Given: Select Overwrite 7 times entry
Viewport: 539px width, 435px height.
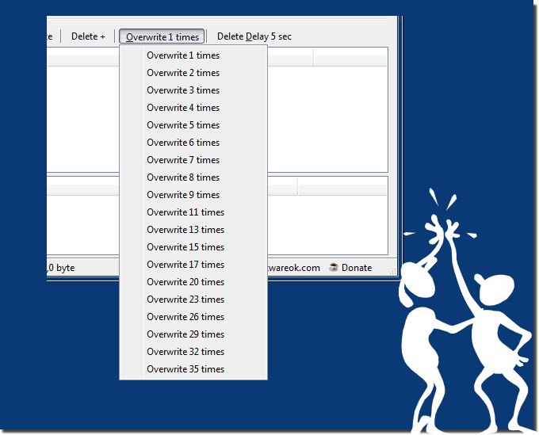Looking at the screenshot, I should pyautogui.click(x=193, y=160).
